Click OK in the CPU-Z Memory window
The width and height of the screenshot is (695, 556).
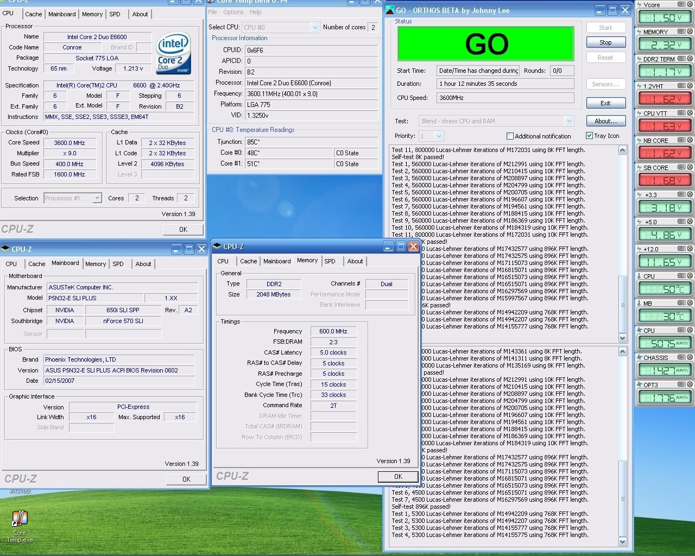click(x=398, y=477)
